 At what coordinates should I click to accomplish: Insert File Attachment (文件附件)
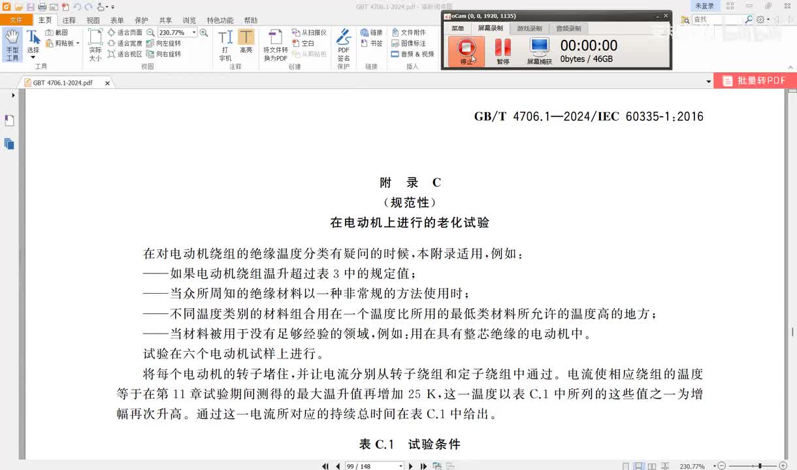click(409, 32)
